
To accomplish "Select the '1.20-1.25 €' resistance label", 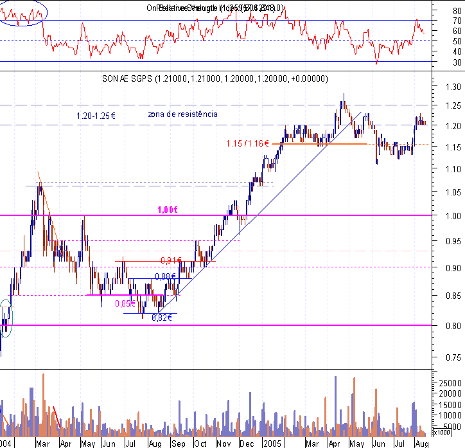I will click(96, 116).
